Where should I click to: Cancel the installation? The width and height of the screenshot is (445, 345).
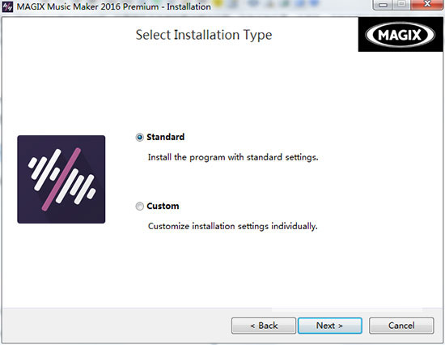(x=401, y=326)
